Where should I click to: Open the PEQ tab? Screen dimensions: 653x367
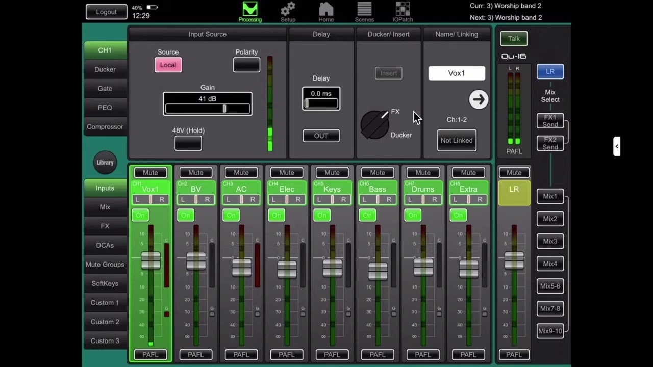click(x=105, y=108)
